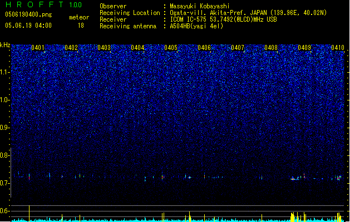Click the A504HB(yagi 4el) antenna text
The width and height of the screenshot is (350, 222).
(x=196, y=26)
